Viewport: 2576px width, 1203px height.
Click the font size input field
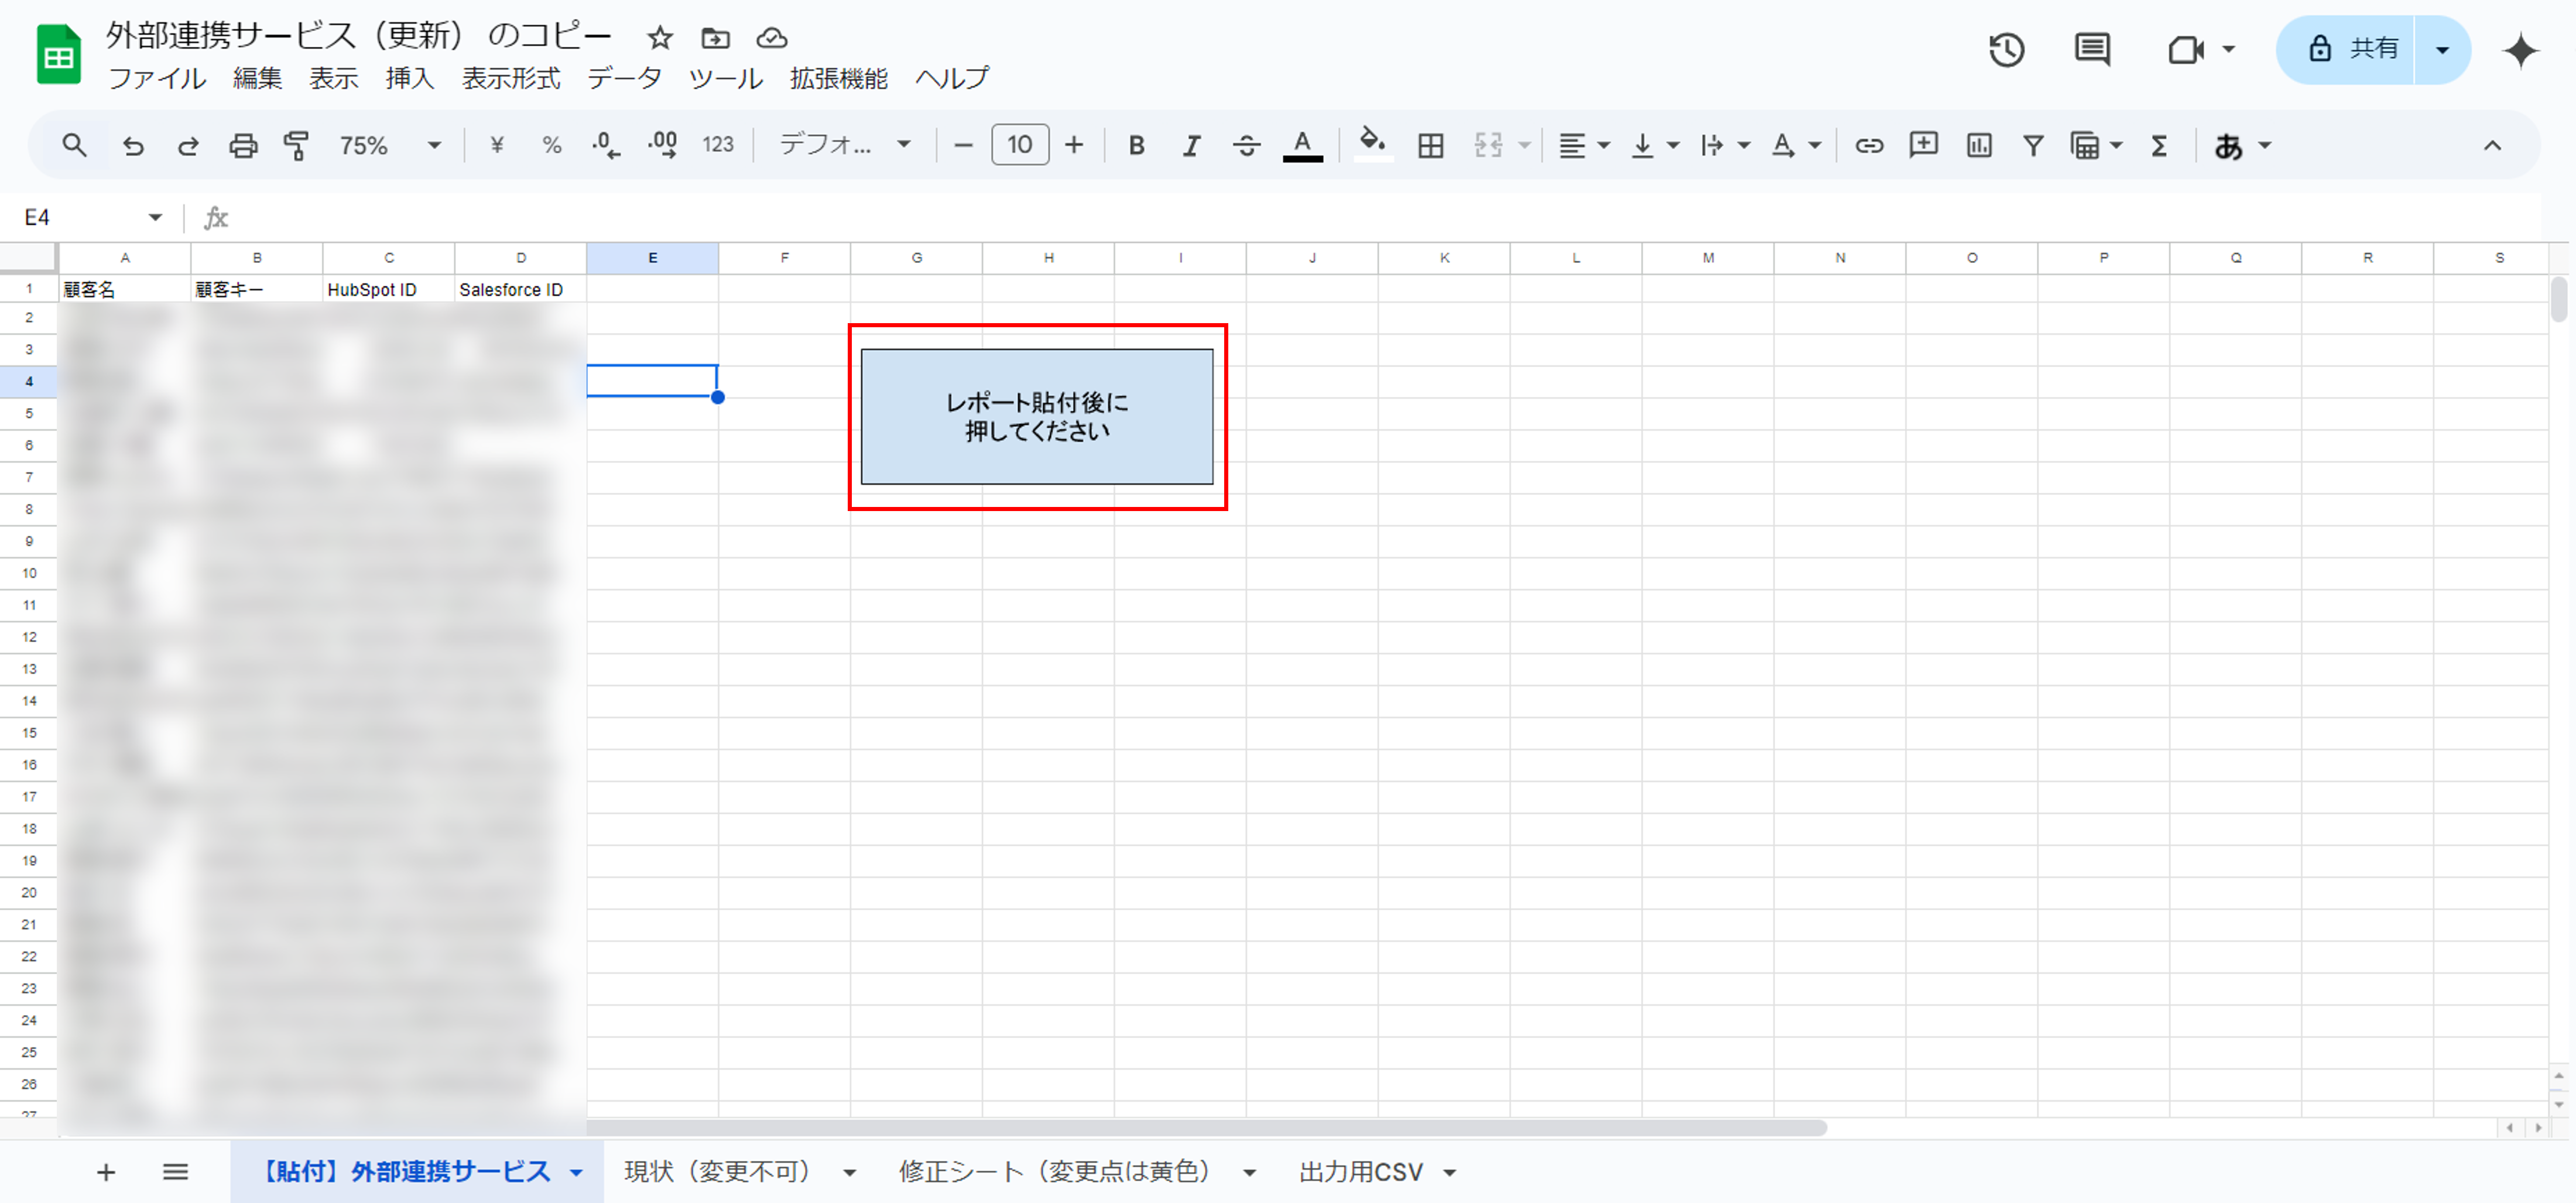click(1019, 145)
